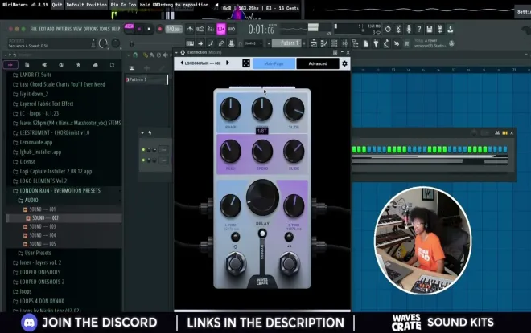The height and width of the screenshot is (333, 531).
Task: Toggle the right footswitch on pedal
Action: click(x=289, y=263)
